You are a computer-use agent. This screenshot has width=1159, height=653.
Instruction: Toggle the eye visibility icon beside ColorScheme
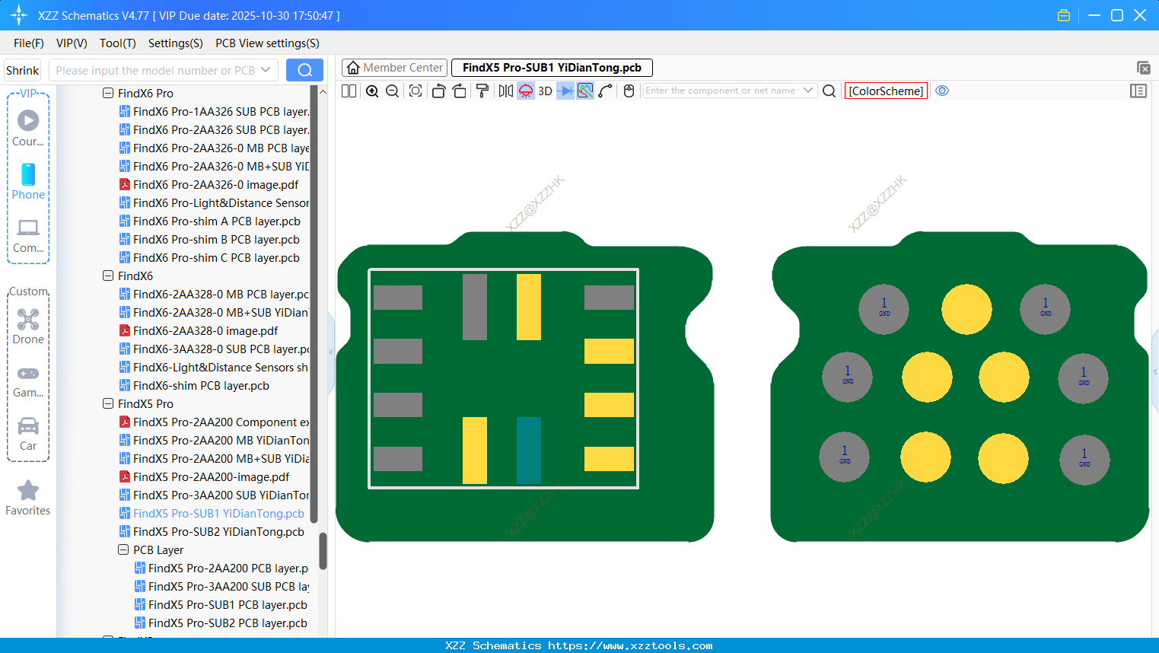point(942,91)
